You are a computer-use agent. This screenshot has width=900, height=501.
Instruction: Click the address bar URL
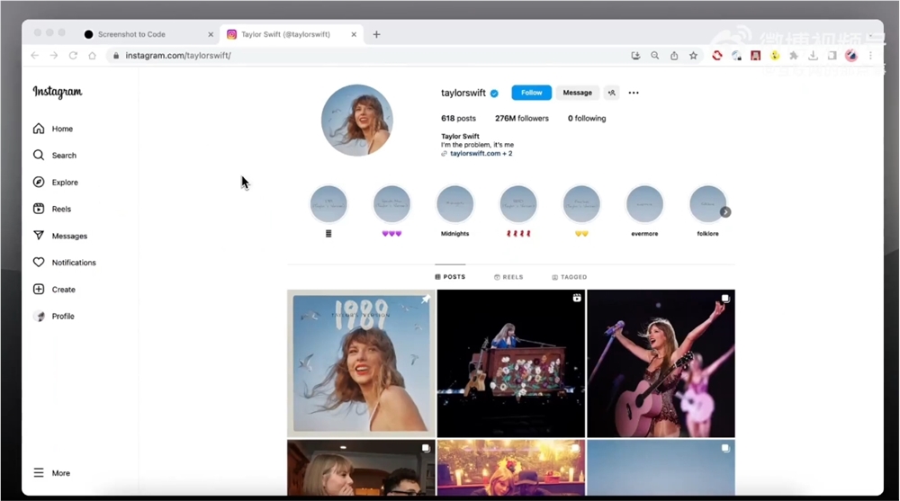[x=178, y=56]
